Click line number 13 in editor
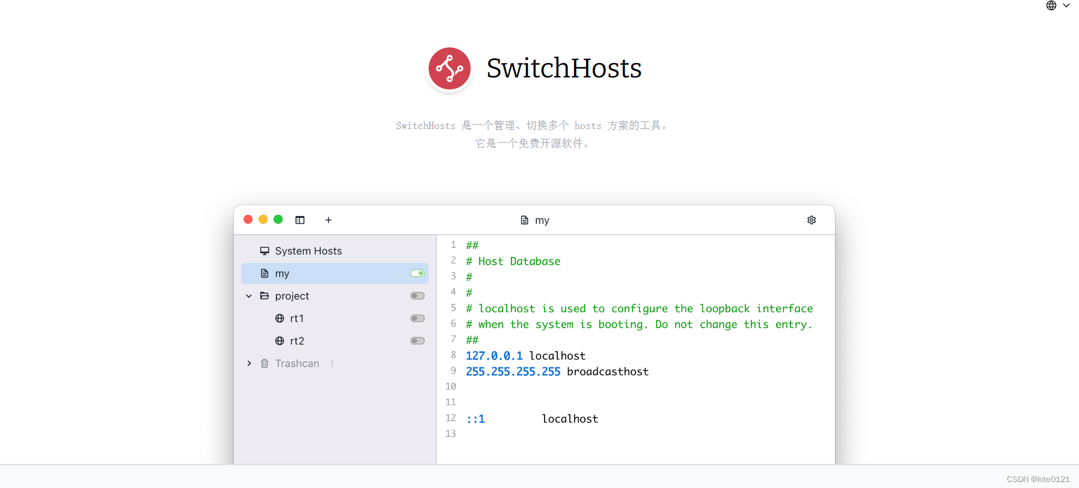The image size is (1079, 488). click(x=451, y=434)
